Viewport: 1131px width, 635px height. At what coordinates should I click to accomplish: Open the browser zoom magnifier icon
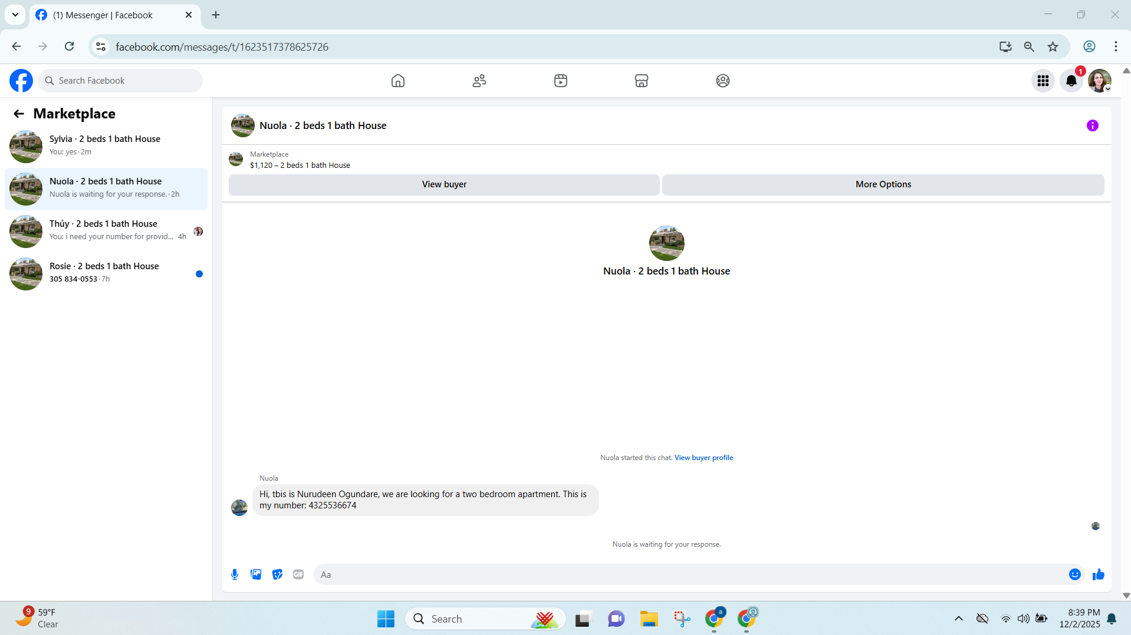click(1029, 47)
